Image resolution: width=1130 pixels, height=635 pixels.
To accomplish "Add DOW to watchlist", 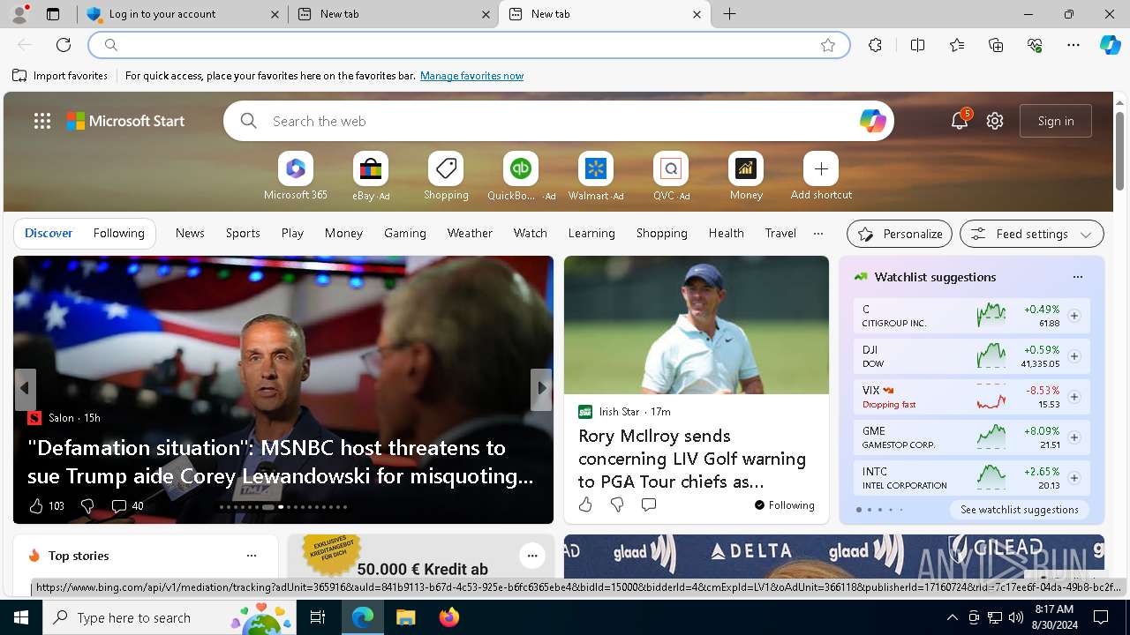I will pos(1073,356).
